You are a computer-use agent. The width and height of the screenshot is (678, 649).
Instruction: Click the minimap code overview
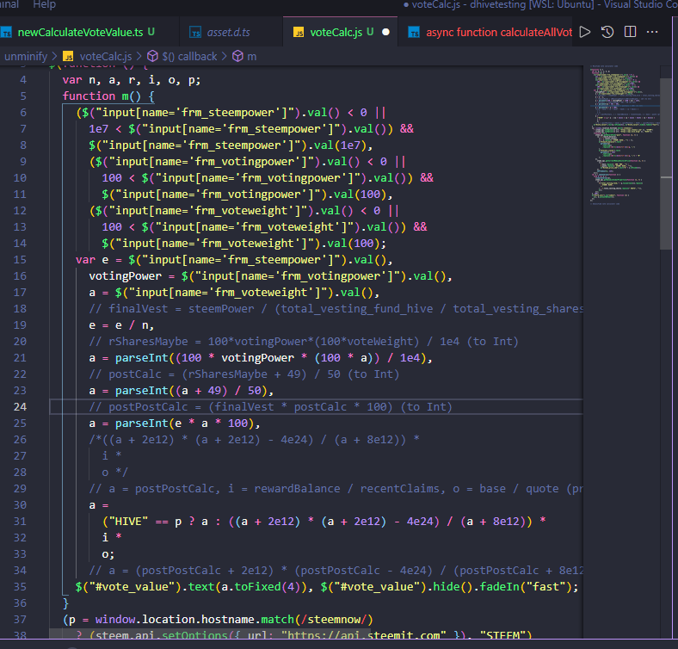pos(624,134)
